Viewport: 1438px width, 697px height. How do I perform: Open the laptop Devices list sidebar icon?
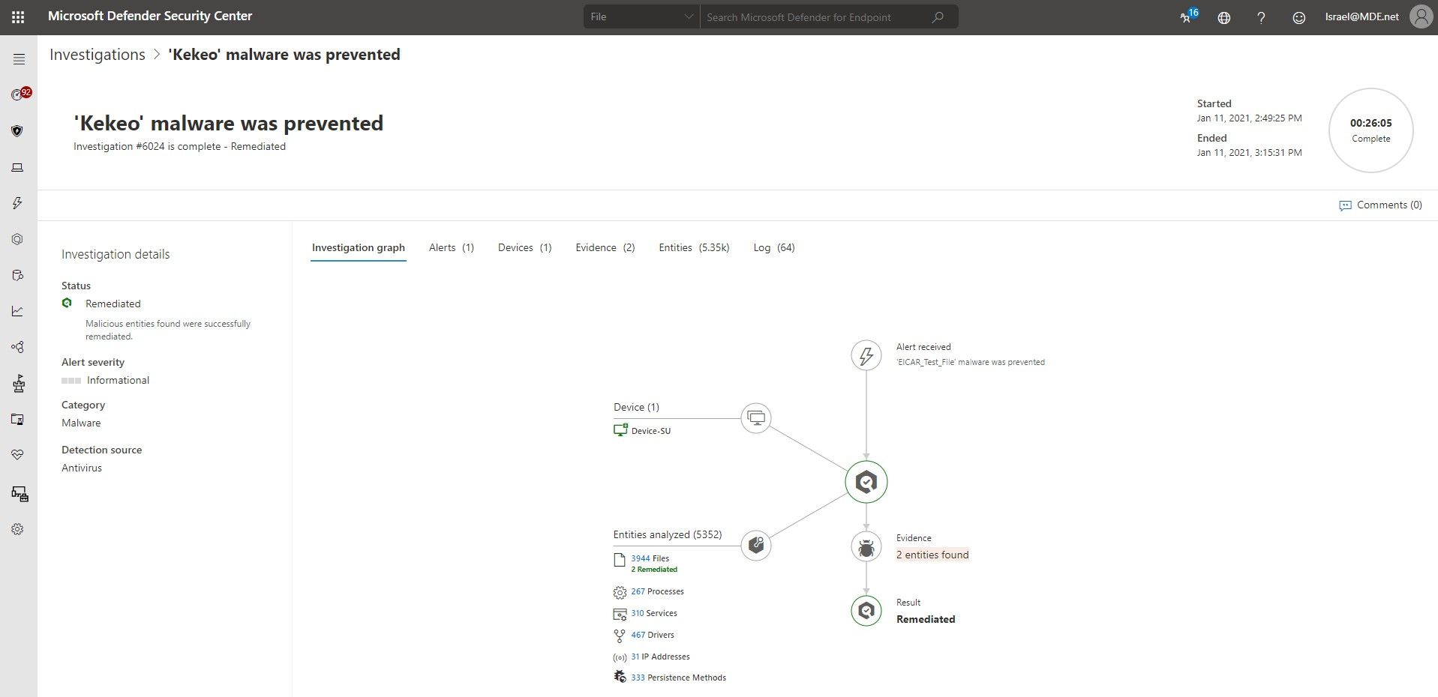coord(17,167)
